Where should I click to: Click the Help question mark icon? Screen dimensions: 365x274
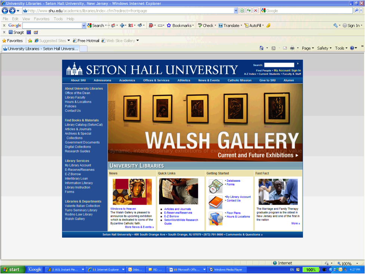point(352,48)
